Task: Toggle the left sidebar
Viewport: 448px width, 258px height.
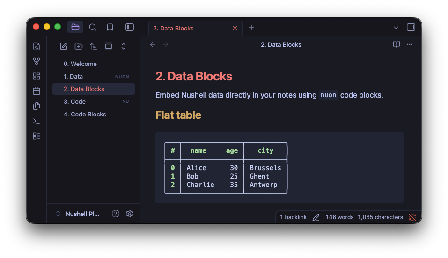Action: coord(129,27)
